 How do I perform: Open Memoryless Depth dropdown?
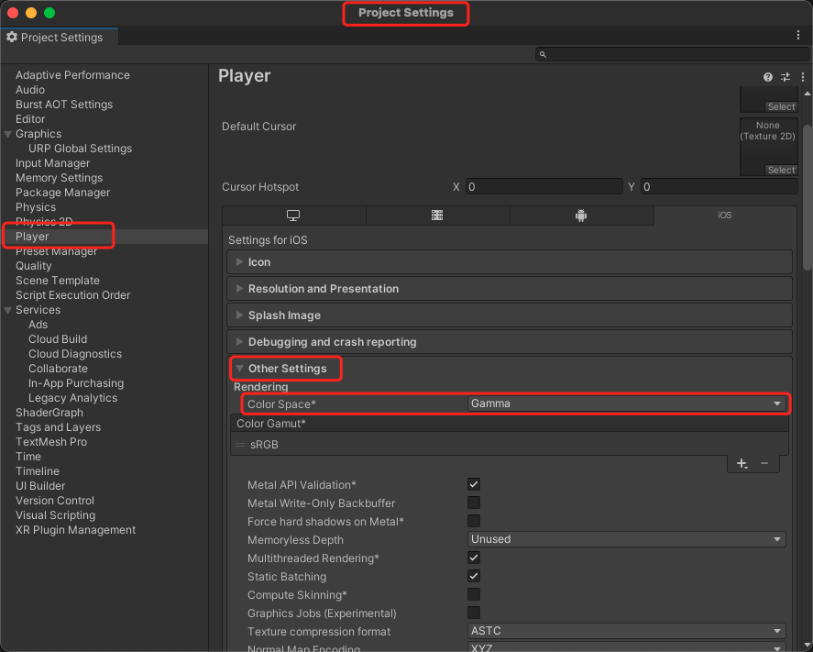tap(627, 539)
